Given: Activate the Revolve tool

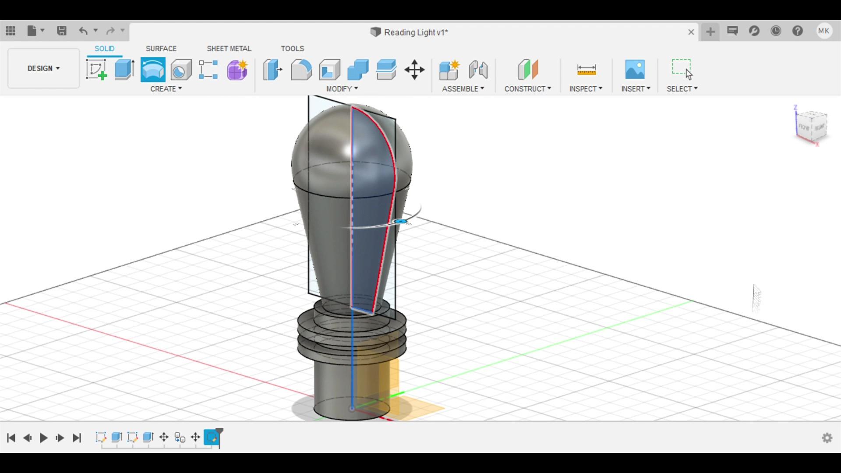Looking at the screenshot, I should click(x=152, y=69).
